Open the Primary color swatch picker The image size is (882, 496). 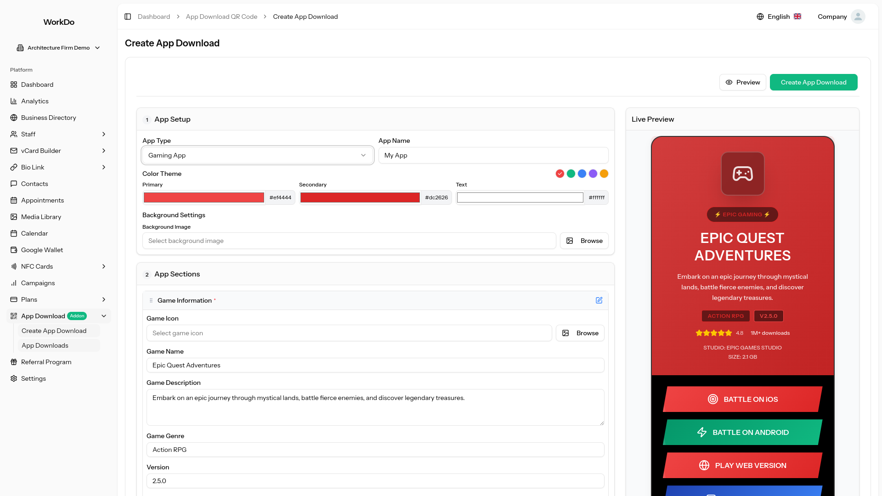(204, 197)
